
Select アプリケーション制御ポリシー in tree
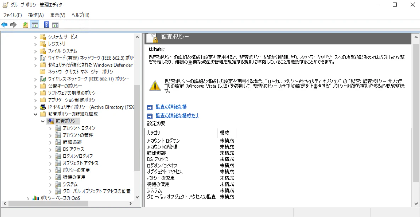[73, 100]
